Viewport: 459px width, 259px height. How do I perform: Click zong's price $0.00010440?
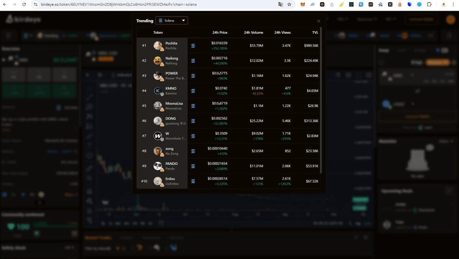click(217, 148)
